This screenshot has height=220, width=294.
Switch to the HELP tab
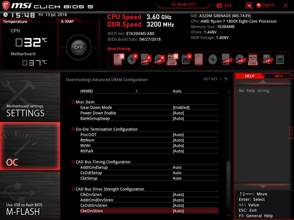(249, 76)
